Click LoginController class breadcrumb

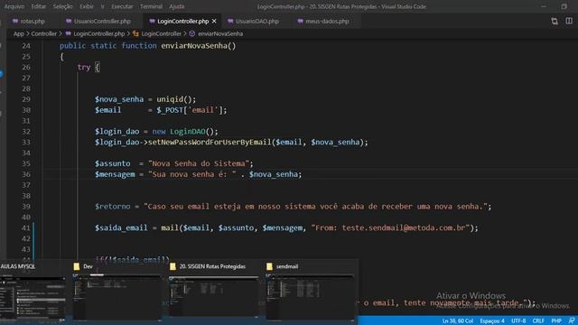[161, 33]
